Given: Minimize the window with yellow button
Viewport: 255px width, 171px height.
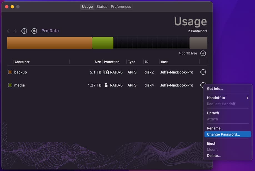Looking at the screenshot, I should coord(12,7).
